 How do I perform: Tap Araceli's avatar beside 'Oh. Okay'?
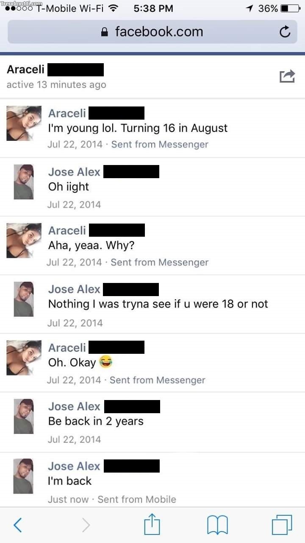point(24,358)
